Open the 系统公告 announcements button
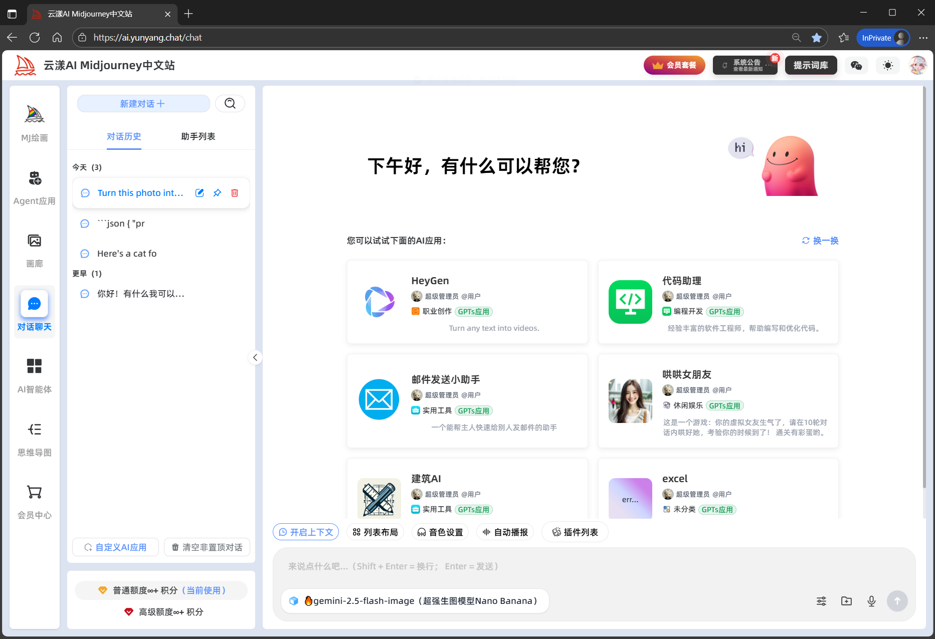 tap(745, 65)
